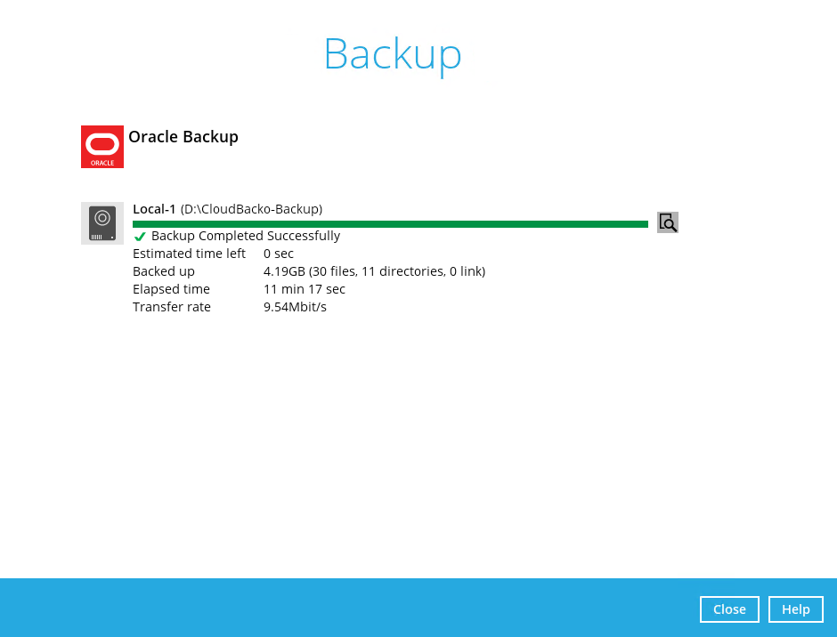Select the 0 sec time value
Image resolution: width=837 pixels, height=637 pixels.
(279, 254)
